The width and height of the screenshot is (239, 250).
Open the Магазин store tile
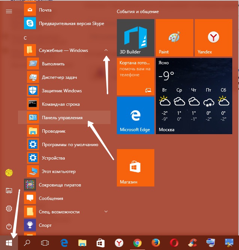pyautogui.click(x=135, y=167)
